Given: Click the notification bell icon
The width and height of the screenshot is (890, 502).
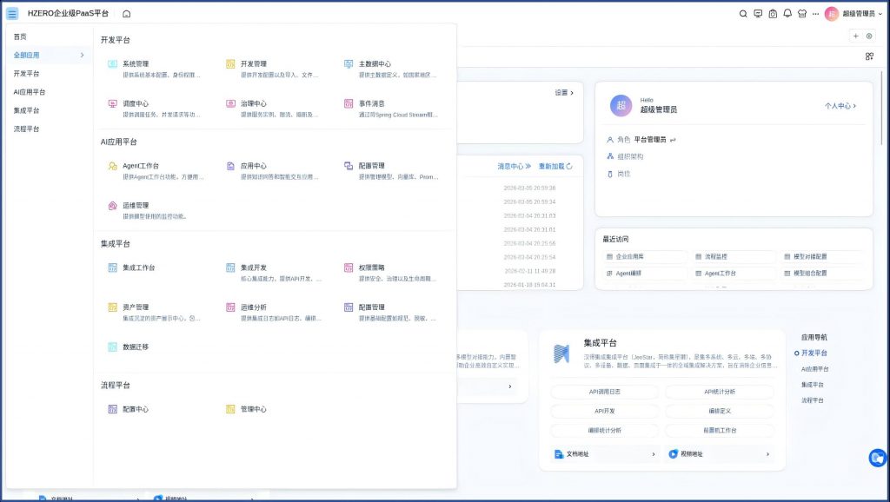Looking at the screenshot, I should 787,14.
